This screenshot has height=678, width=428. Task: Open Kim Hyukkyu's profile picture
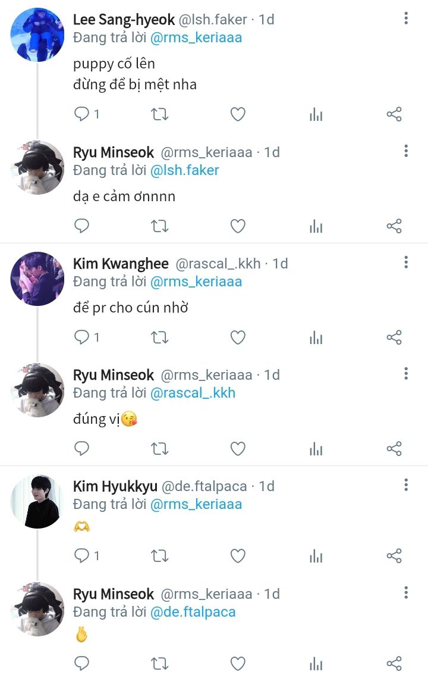(x=37, y=501)
